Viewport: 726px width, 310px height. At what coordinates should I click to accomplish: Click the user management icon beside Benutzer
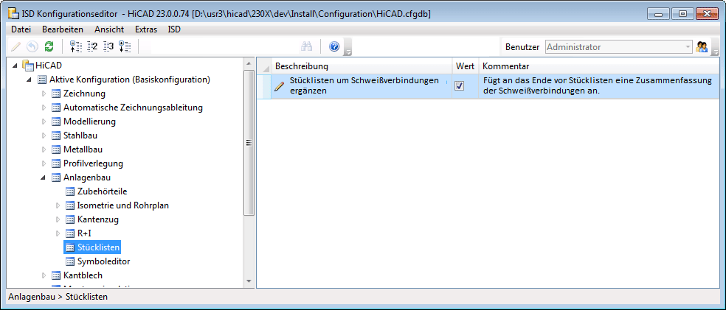coord(702,46)
